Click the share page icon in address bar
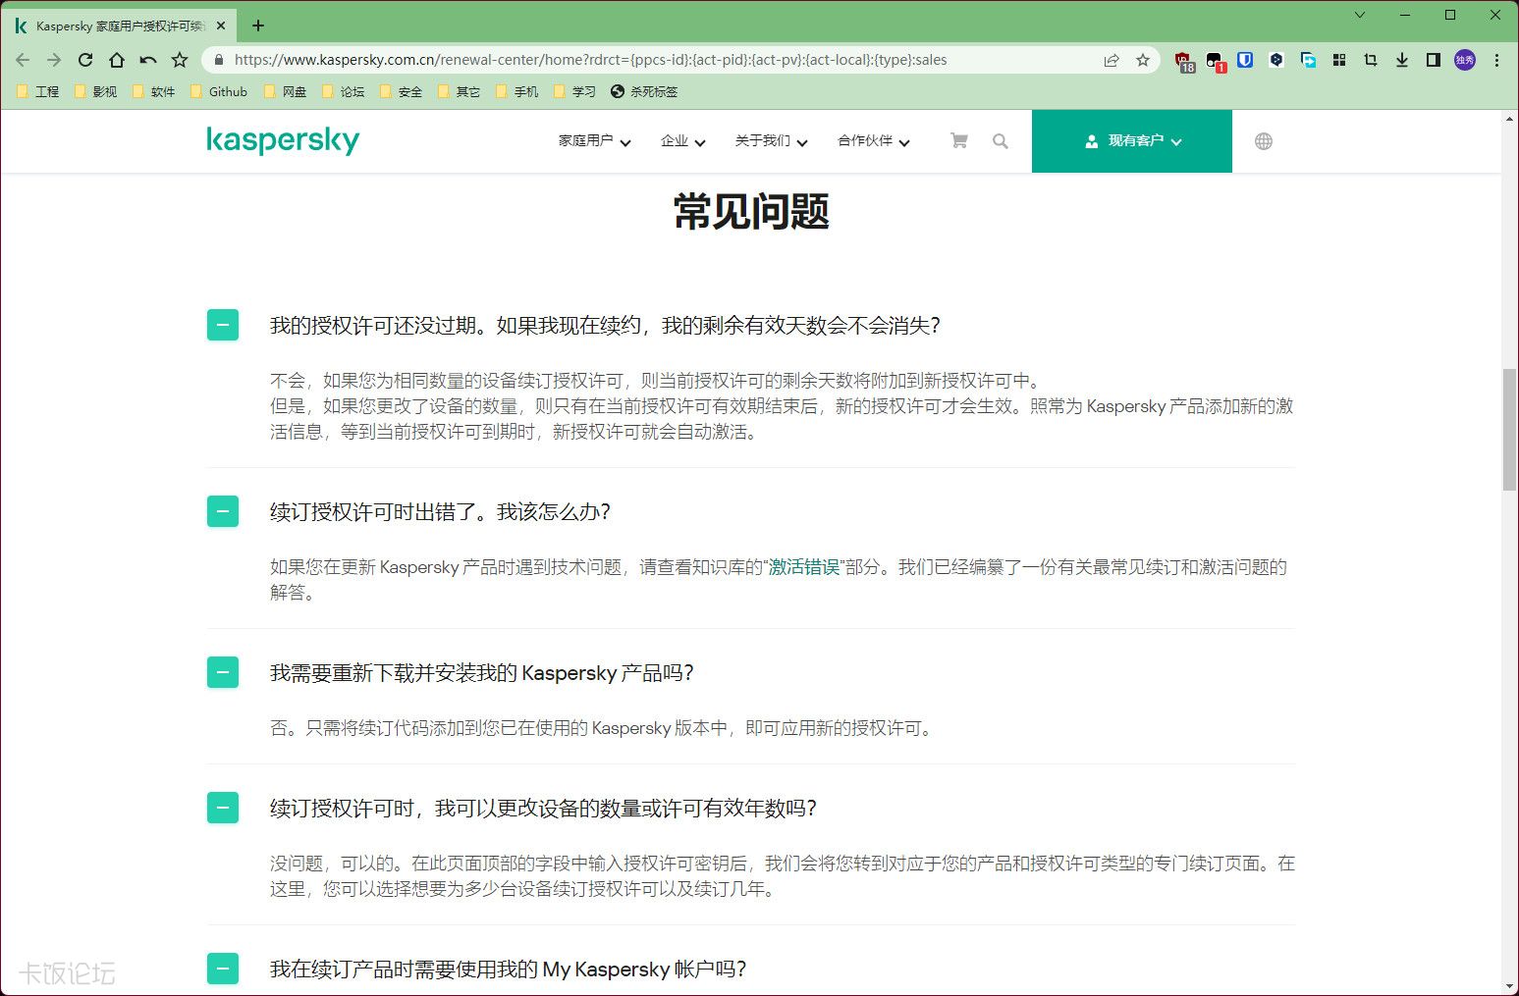Screen dimensions: 1519x996 click(x=1112, y=60)
